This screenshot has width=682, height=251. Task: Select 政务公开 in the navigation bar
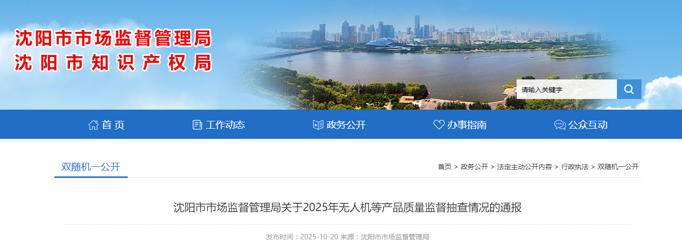339,125
